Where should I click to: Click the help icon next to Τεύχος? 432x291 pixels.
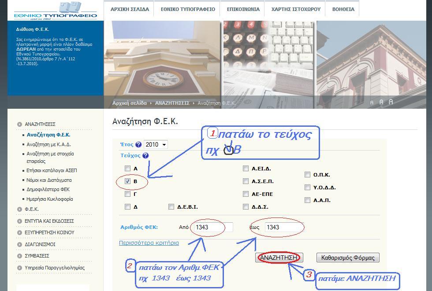coord(145,155)
